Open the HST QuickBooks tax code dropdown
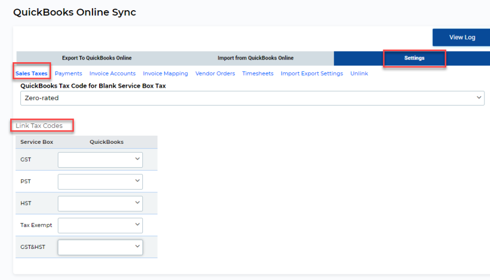Viewport: 490px width, 280px height. coord(100,203)
